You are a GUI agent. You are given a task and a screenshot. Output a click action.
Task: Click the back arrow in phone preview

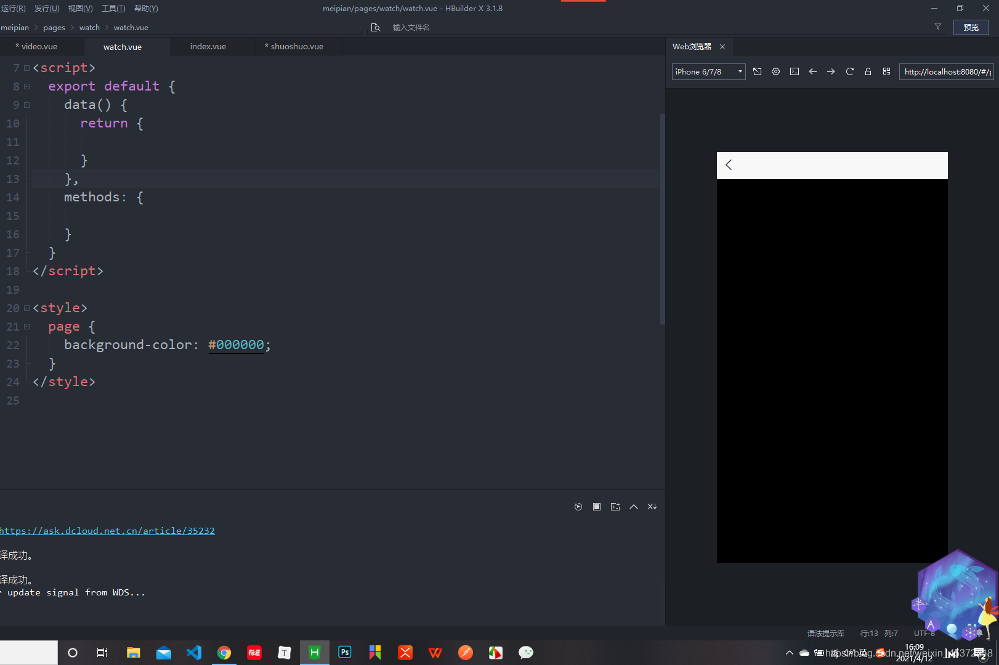point(729,165)
